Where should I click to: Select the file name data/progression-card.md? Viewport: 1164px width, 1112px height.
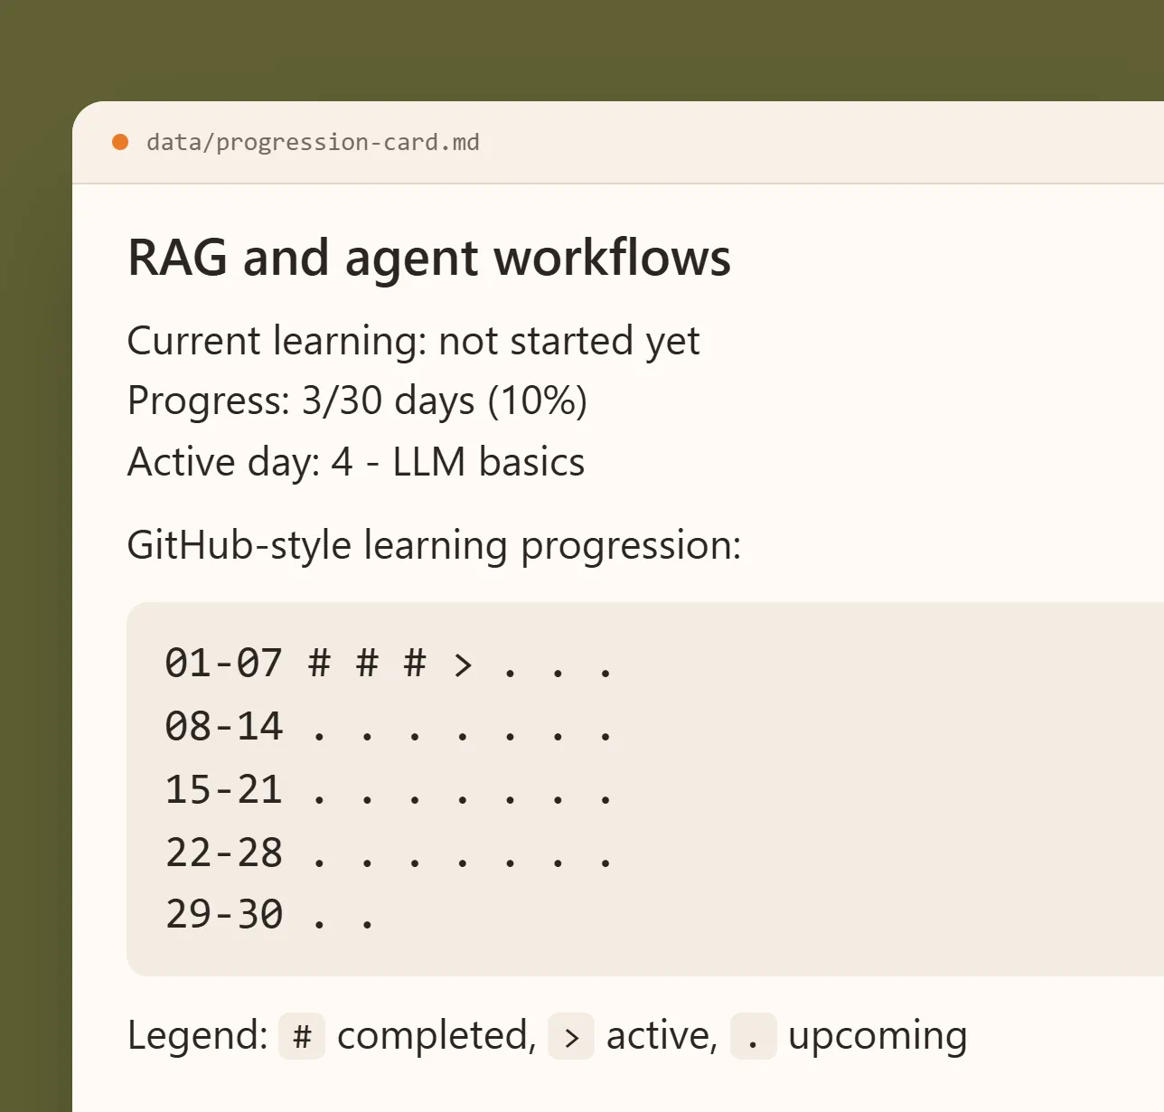pyautogui.click(x=313, y=143)
